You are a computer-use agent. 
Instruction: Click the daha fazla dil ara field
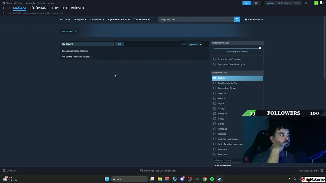[227, 160]
